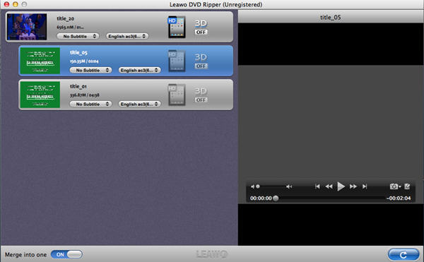
Task: Click the play button in the preview player
Action: coord(341,186)
